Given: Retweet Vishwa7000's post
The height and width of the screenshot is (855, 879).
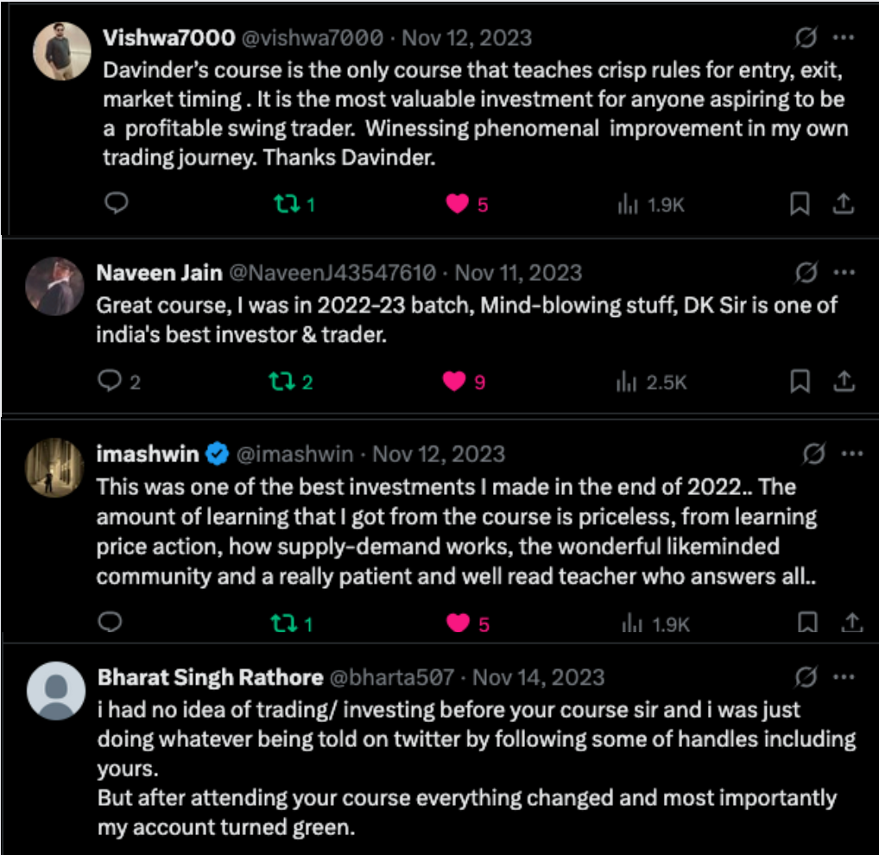Looking at the screenshot, I should 284,205.
